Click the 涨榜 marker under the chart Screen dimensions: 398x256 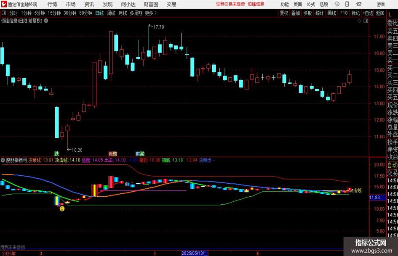[x=113, y=153]
